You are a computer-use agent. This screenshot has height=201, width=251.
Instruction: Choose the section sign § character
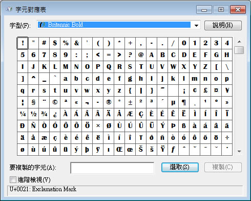click(x=33, y=102)
